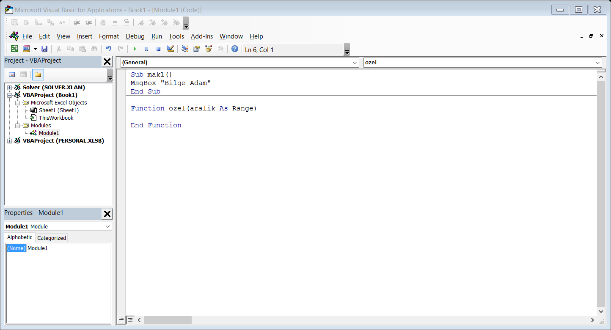This screenshot has width=611, height=330.
Task: Open Project Explorer from the toolbar icon
Action: [x=185, y=49]
